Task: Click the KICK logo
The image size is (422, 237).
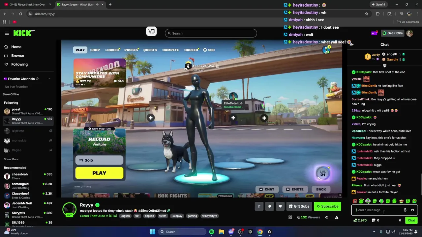Action: [x=24, y=33]
